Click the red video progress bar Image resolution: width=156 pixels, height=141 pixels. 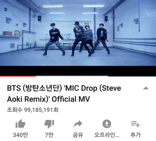coord(18,76)
